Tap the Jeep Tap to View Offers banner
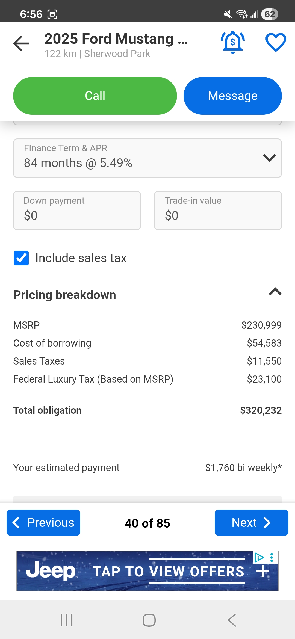 click(x=147, y=571)
